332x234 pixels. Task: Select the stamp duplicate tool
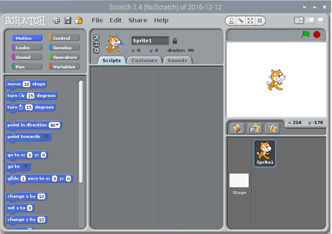pos(231,21)
